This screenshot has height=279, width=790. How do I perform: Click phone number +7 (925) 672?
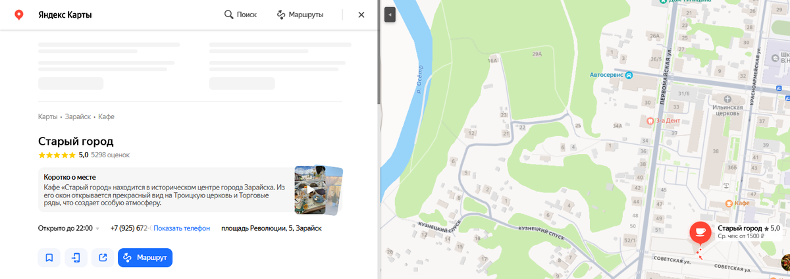point(129,228)
